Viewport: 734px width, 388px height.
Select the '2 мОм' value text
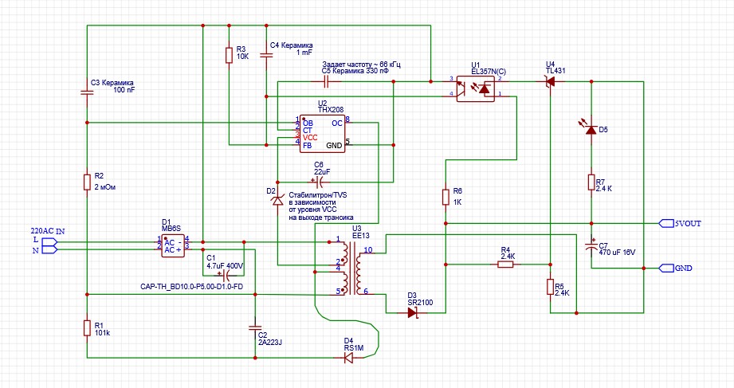[105, 187]
